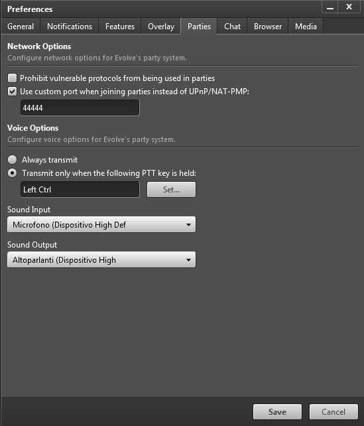Enable prohibit vulnerable protocols checkbox
The image size is (364, 426).
click(x=12, y=78)
